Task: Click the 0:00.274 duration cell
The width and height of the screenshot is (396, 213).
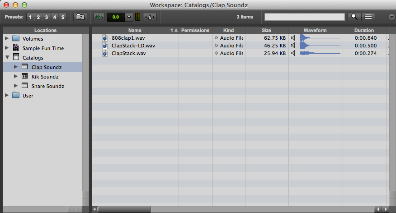Action: (365, 53)
